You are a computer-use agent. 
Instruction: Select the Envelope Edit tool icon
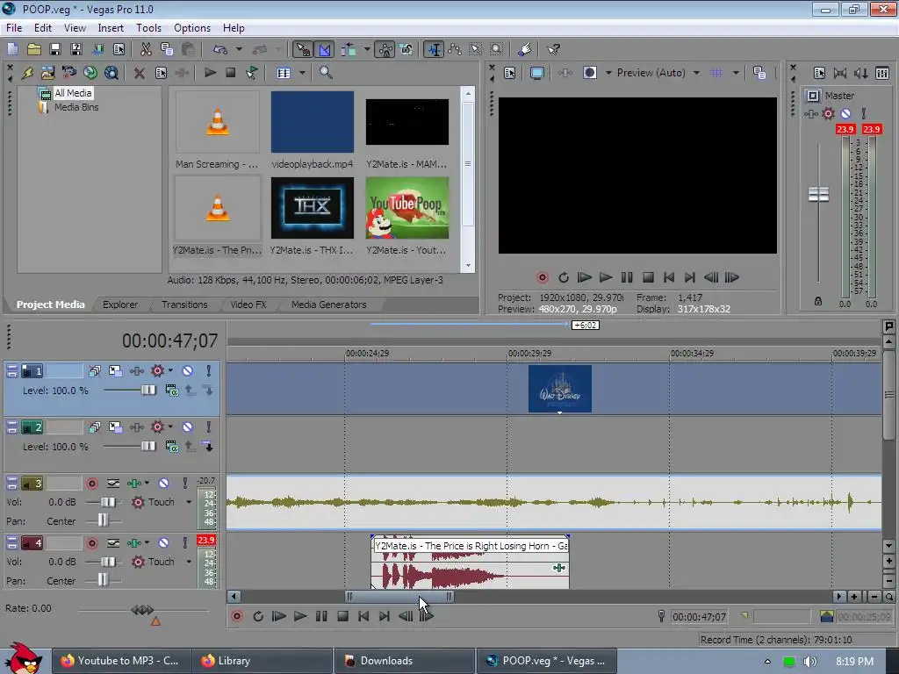click(456, 49)
